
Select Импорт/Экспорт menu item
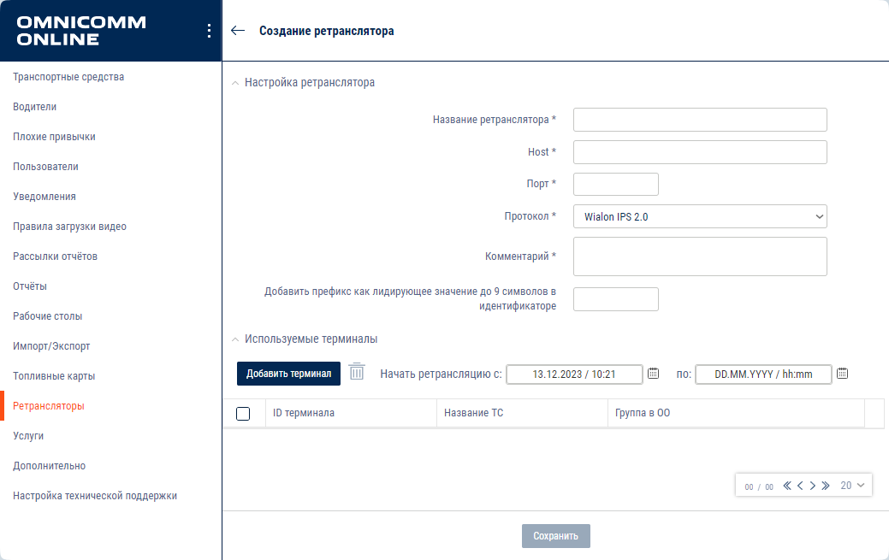click(x=51, y=346)
